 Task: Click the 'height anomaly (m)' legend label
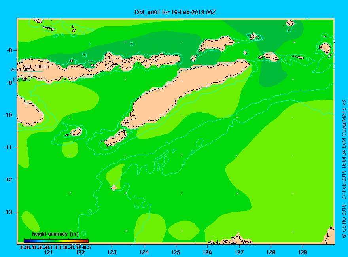coord(55,234)
